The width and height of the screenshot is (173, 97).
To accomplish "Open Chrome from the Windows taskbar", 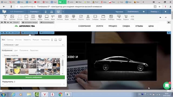I will 60,95.
